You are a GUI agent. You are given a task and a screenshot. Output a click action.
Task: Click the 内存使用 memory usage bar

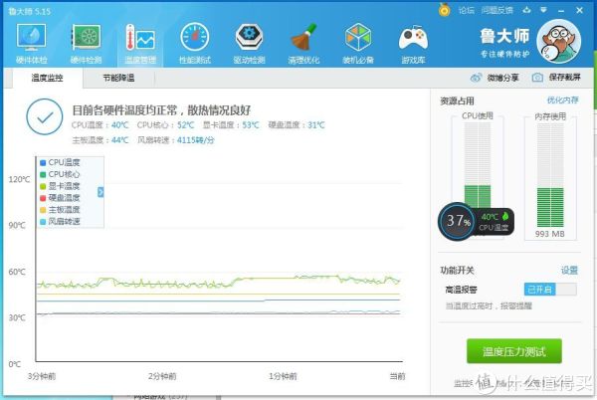pos(550,175)
